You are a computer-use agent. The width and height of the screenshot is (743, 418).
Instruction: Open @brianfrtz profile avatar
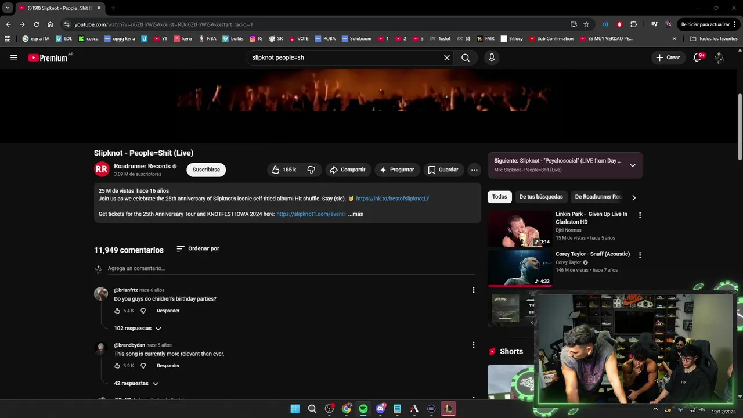click(101, 293)
